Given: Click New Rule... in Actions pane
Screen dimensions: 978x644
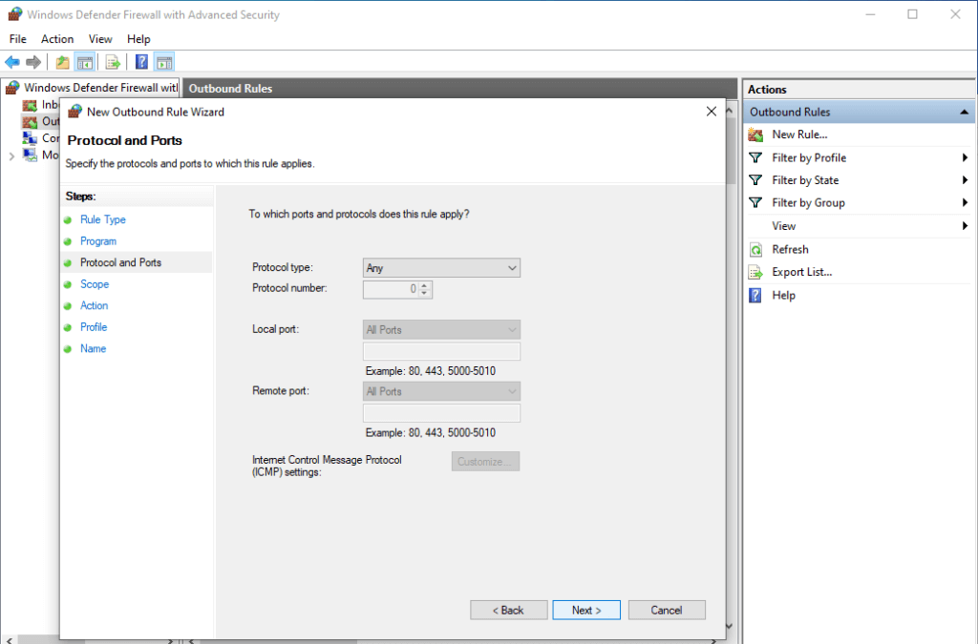Looking at the screenshot, I should [799, 135].
